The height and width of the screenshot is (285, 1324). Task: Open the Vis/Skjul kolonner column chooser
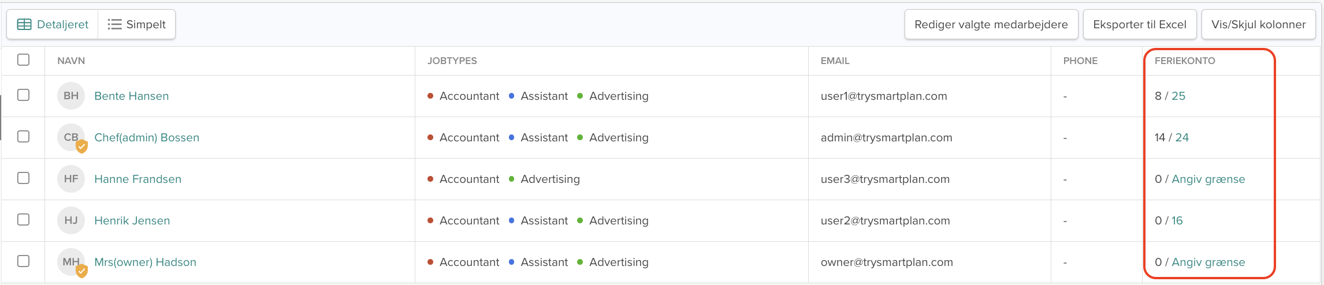tap(1258, 24)
